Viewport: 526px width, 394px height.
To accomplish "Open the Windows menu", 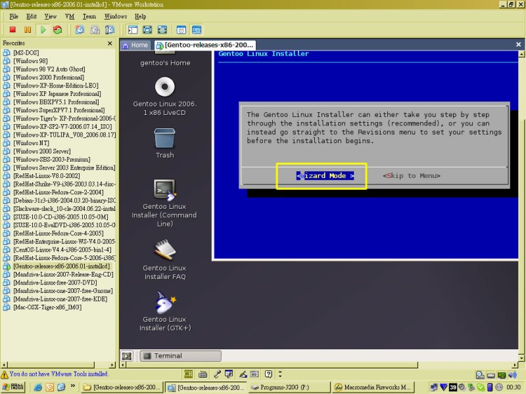I will [x=116, y=16].
